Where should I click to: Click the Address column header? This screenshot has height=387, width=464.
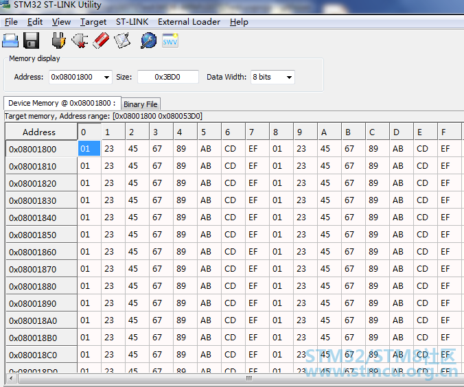[41, 132]
